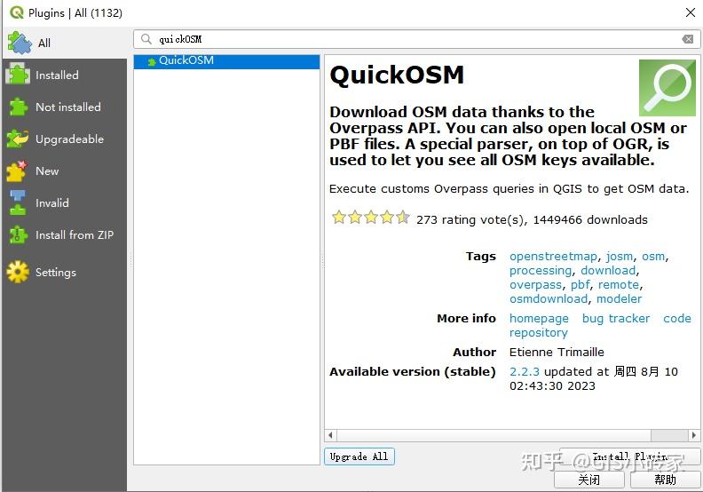703x492 pixels.
Task: Open the Invalid plugins tab
Action: click(65, 202)
